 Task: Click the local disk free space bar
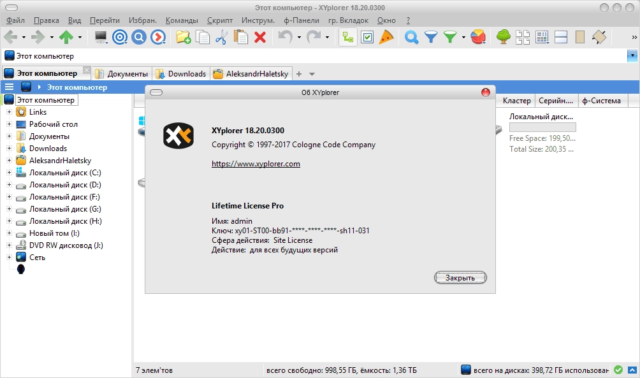click(542, 127)
